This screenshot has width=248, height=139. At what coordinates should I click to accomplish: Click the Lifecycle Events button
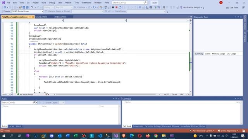click(54, 11)
